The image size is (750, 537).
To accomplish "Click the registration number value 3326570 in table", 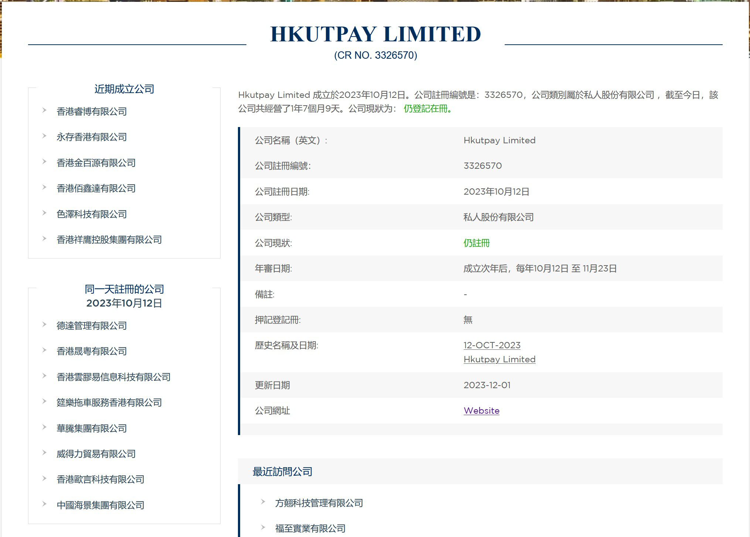I will [483, 166].
